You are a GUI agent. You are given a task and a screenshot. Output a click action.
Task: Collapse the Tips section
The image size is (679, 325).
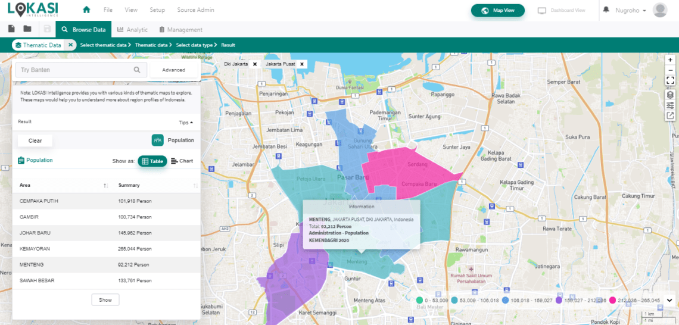[186, 123]
